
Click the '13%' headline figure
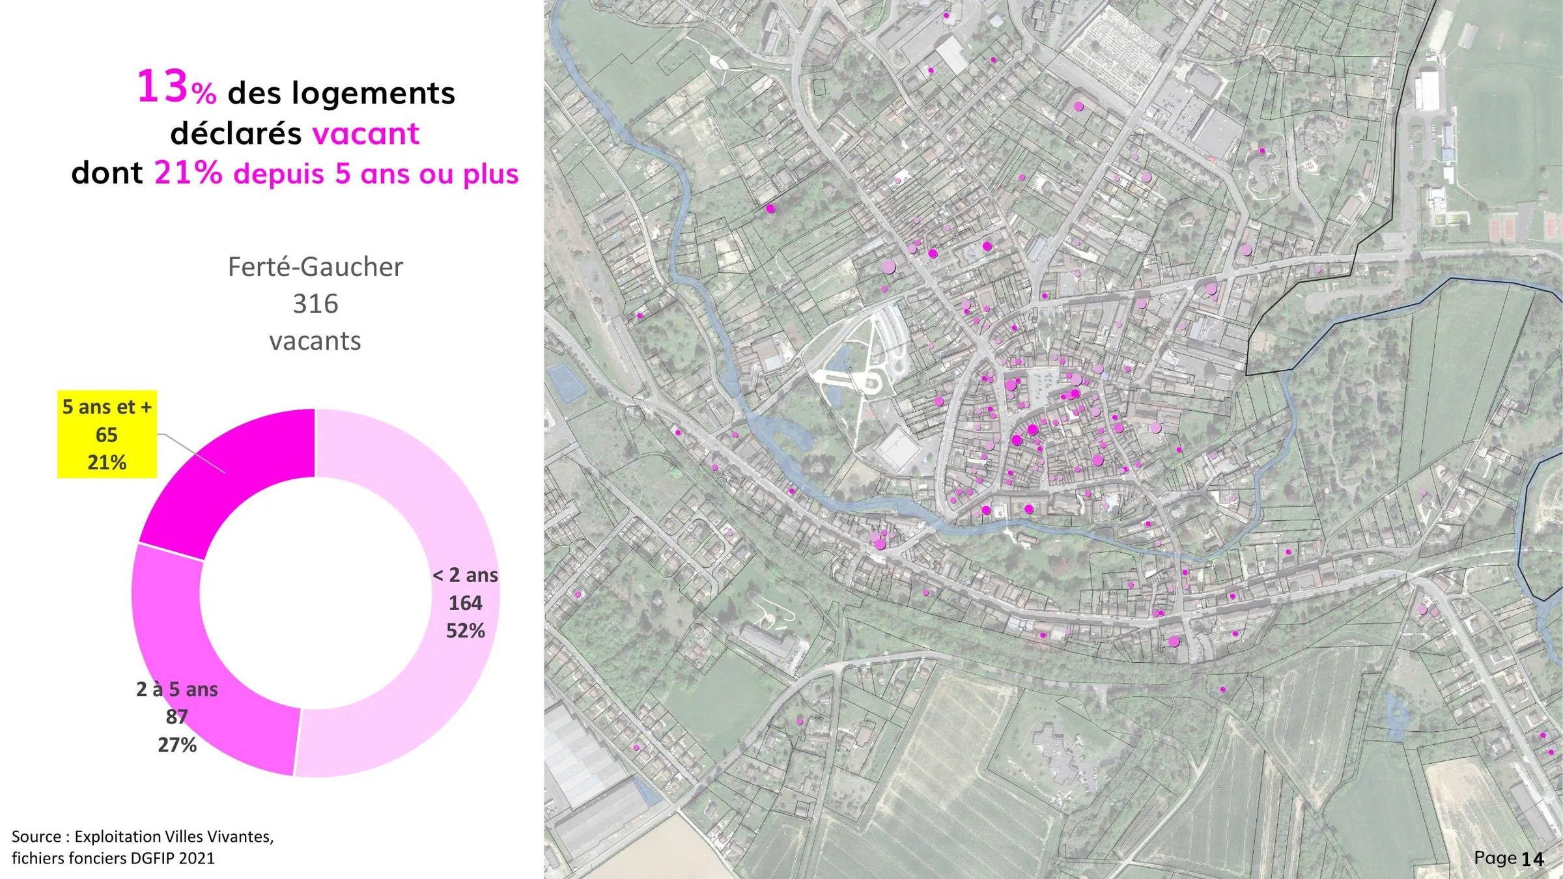point(176,87)
